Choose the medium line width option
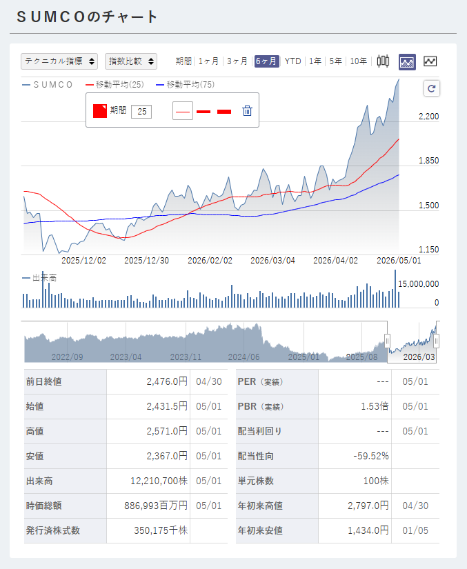Viewport: 467px width, 569px height. coord(203,112)
